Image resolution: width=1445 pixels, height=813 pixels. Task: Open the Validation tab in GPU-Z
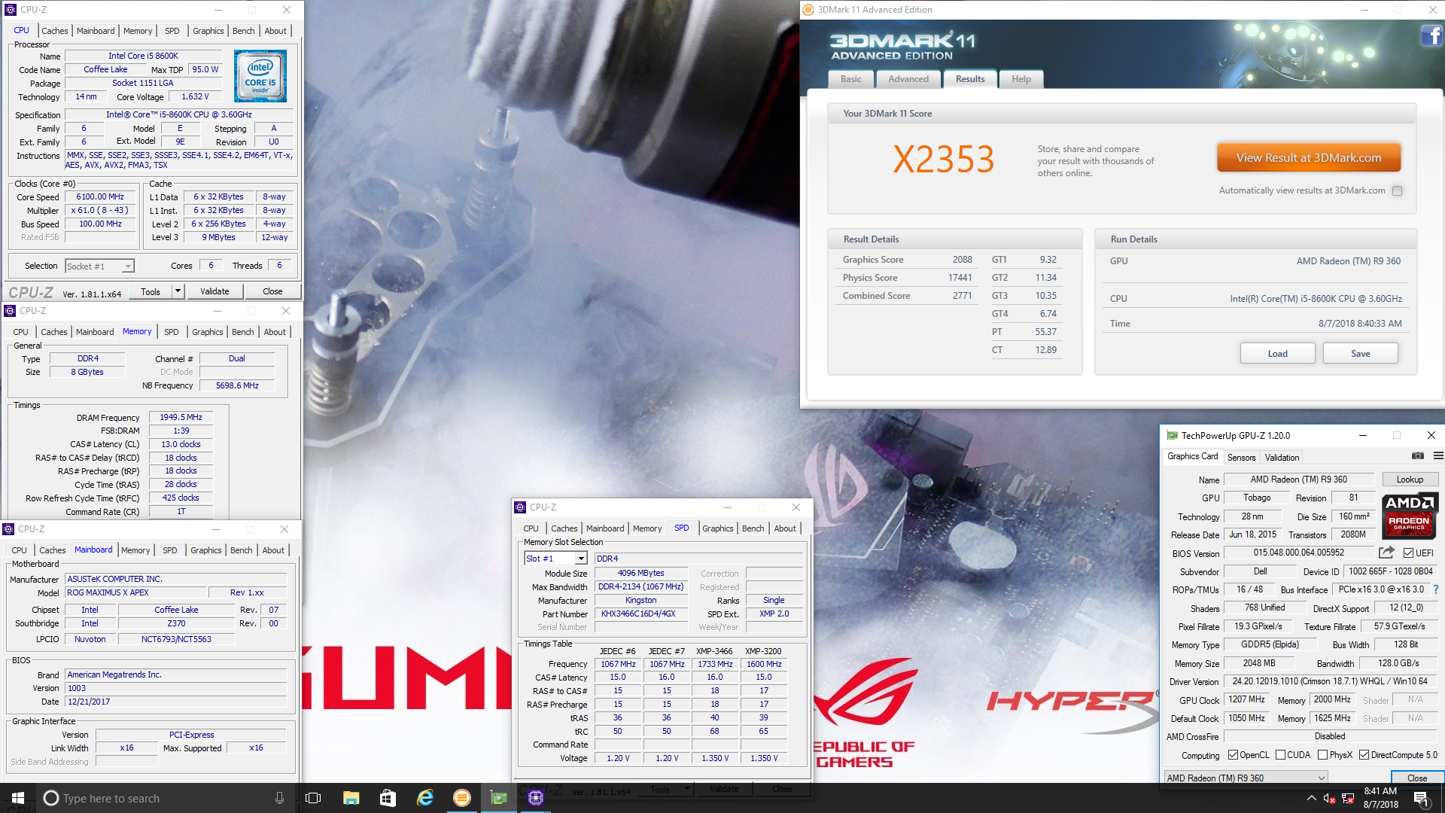click(1282, 457)
